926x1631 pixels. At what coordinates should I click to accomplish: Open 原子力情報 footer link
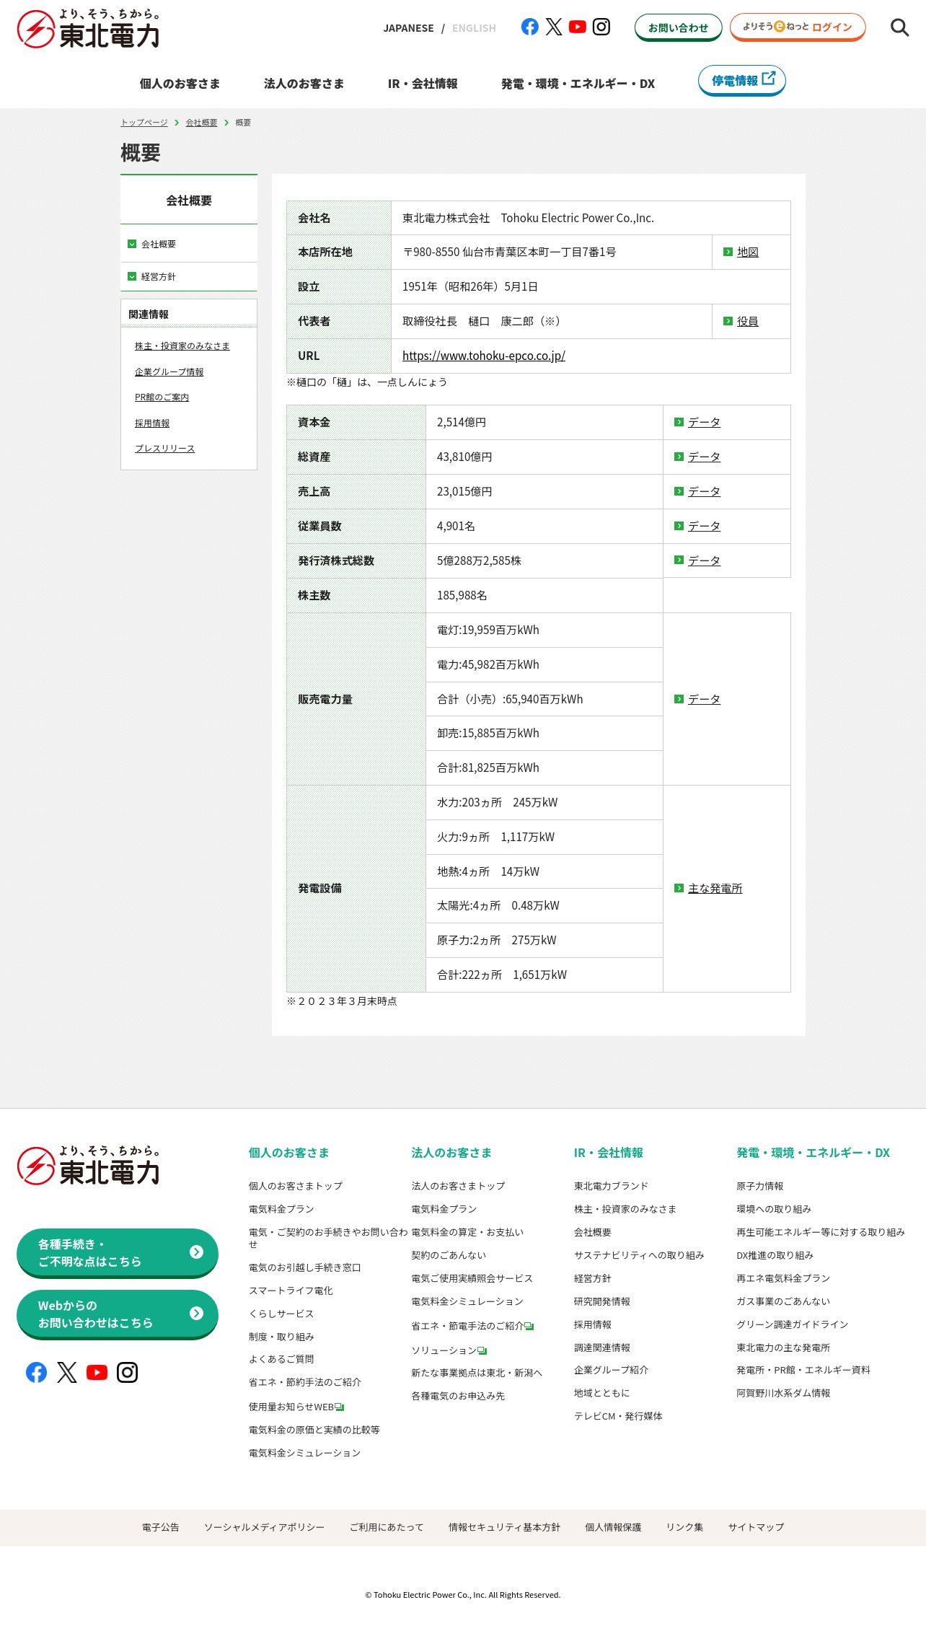click(x=759, y=1186)
